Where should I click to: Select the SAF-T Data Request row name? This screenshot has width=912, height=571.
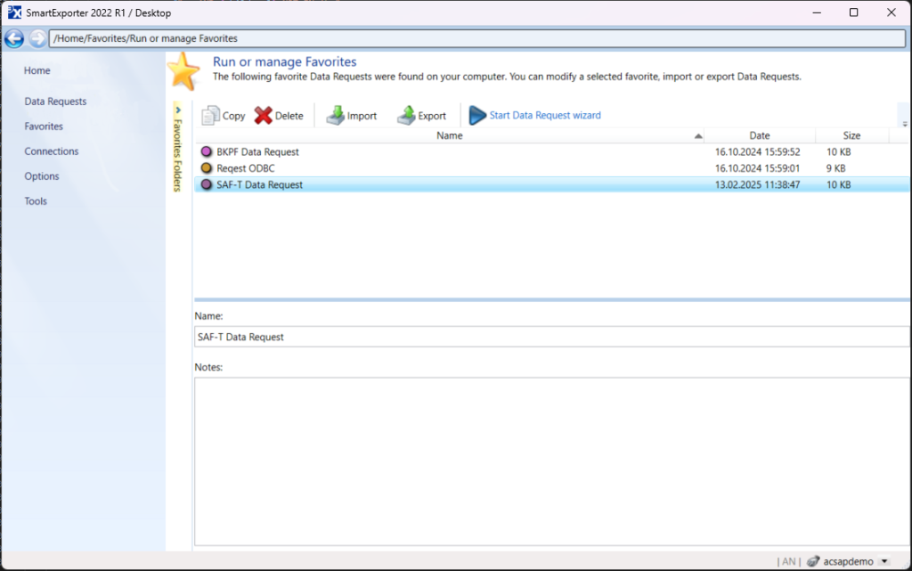coord(259,184)
